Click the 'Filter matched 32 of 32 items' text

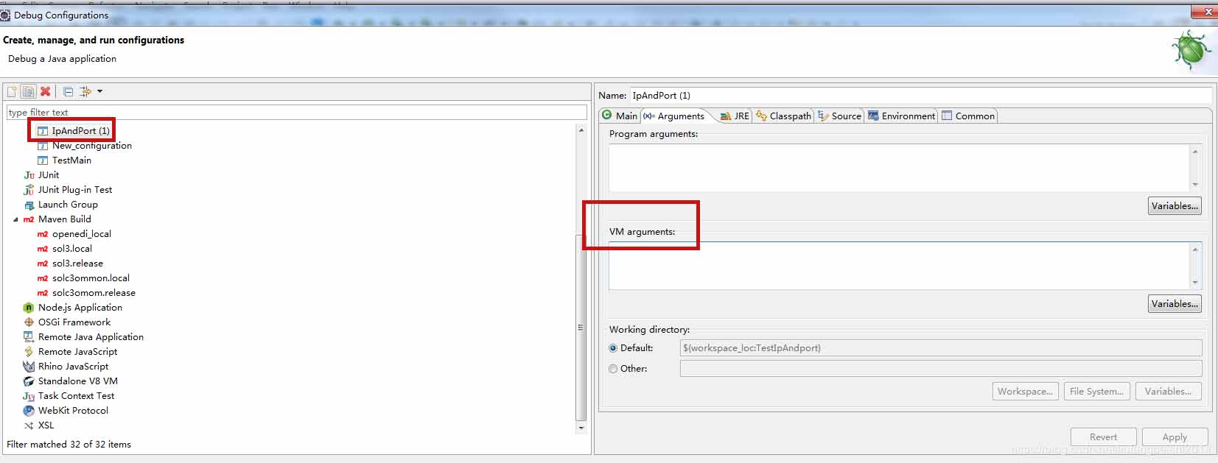[69, 444]
